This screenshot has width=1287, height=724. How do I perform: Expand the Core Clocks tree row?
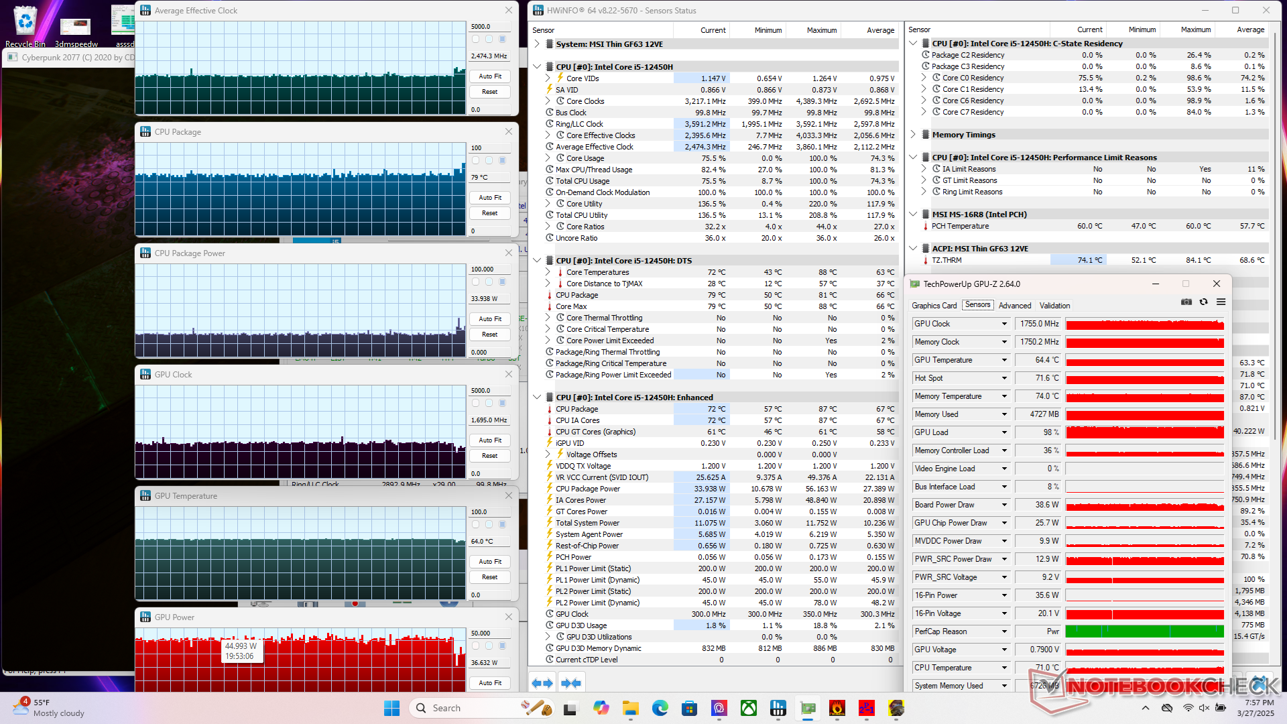pyautogui.click(x=548, y=101)
